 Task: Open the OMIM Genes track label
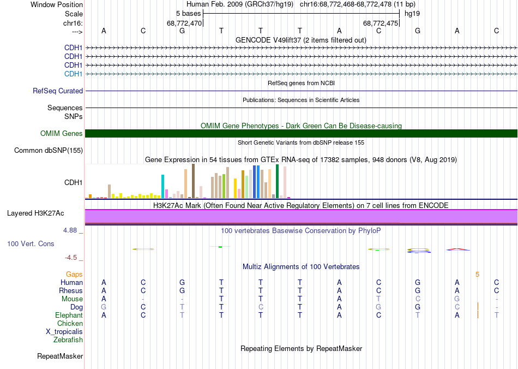click(61, 134)
